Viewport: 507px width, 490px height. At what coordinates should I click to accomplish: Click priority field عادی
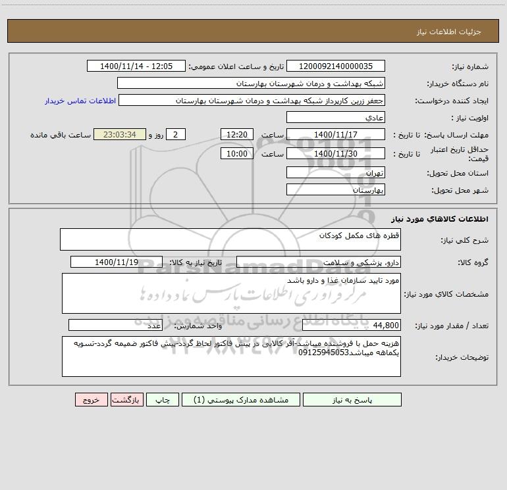pos(336,118)
